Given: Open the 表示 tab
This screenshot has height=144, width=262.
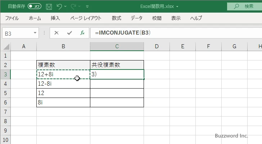Looking at the screenshot, I should tap(176, 18).
